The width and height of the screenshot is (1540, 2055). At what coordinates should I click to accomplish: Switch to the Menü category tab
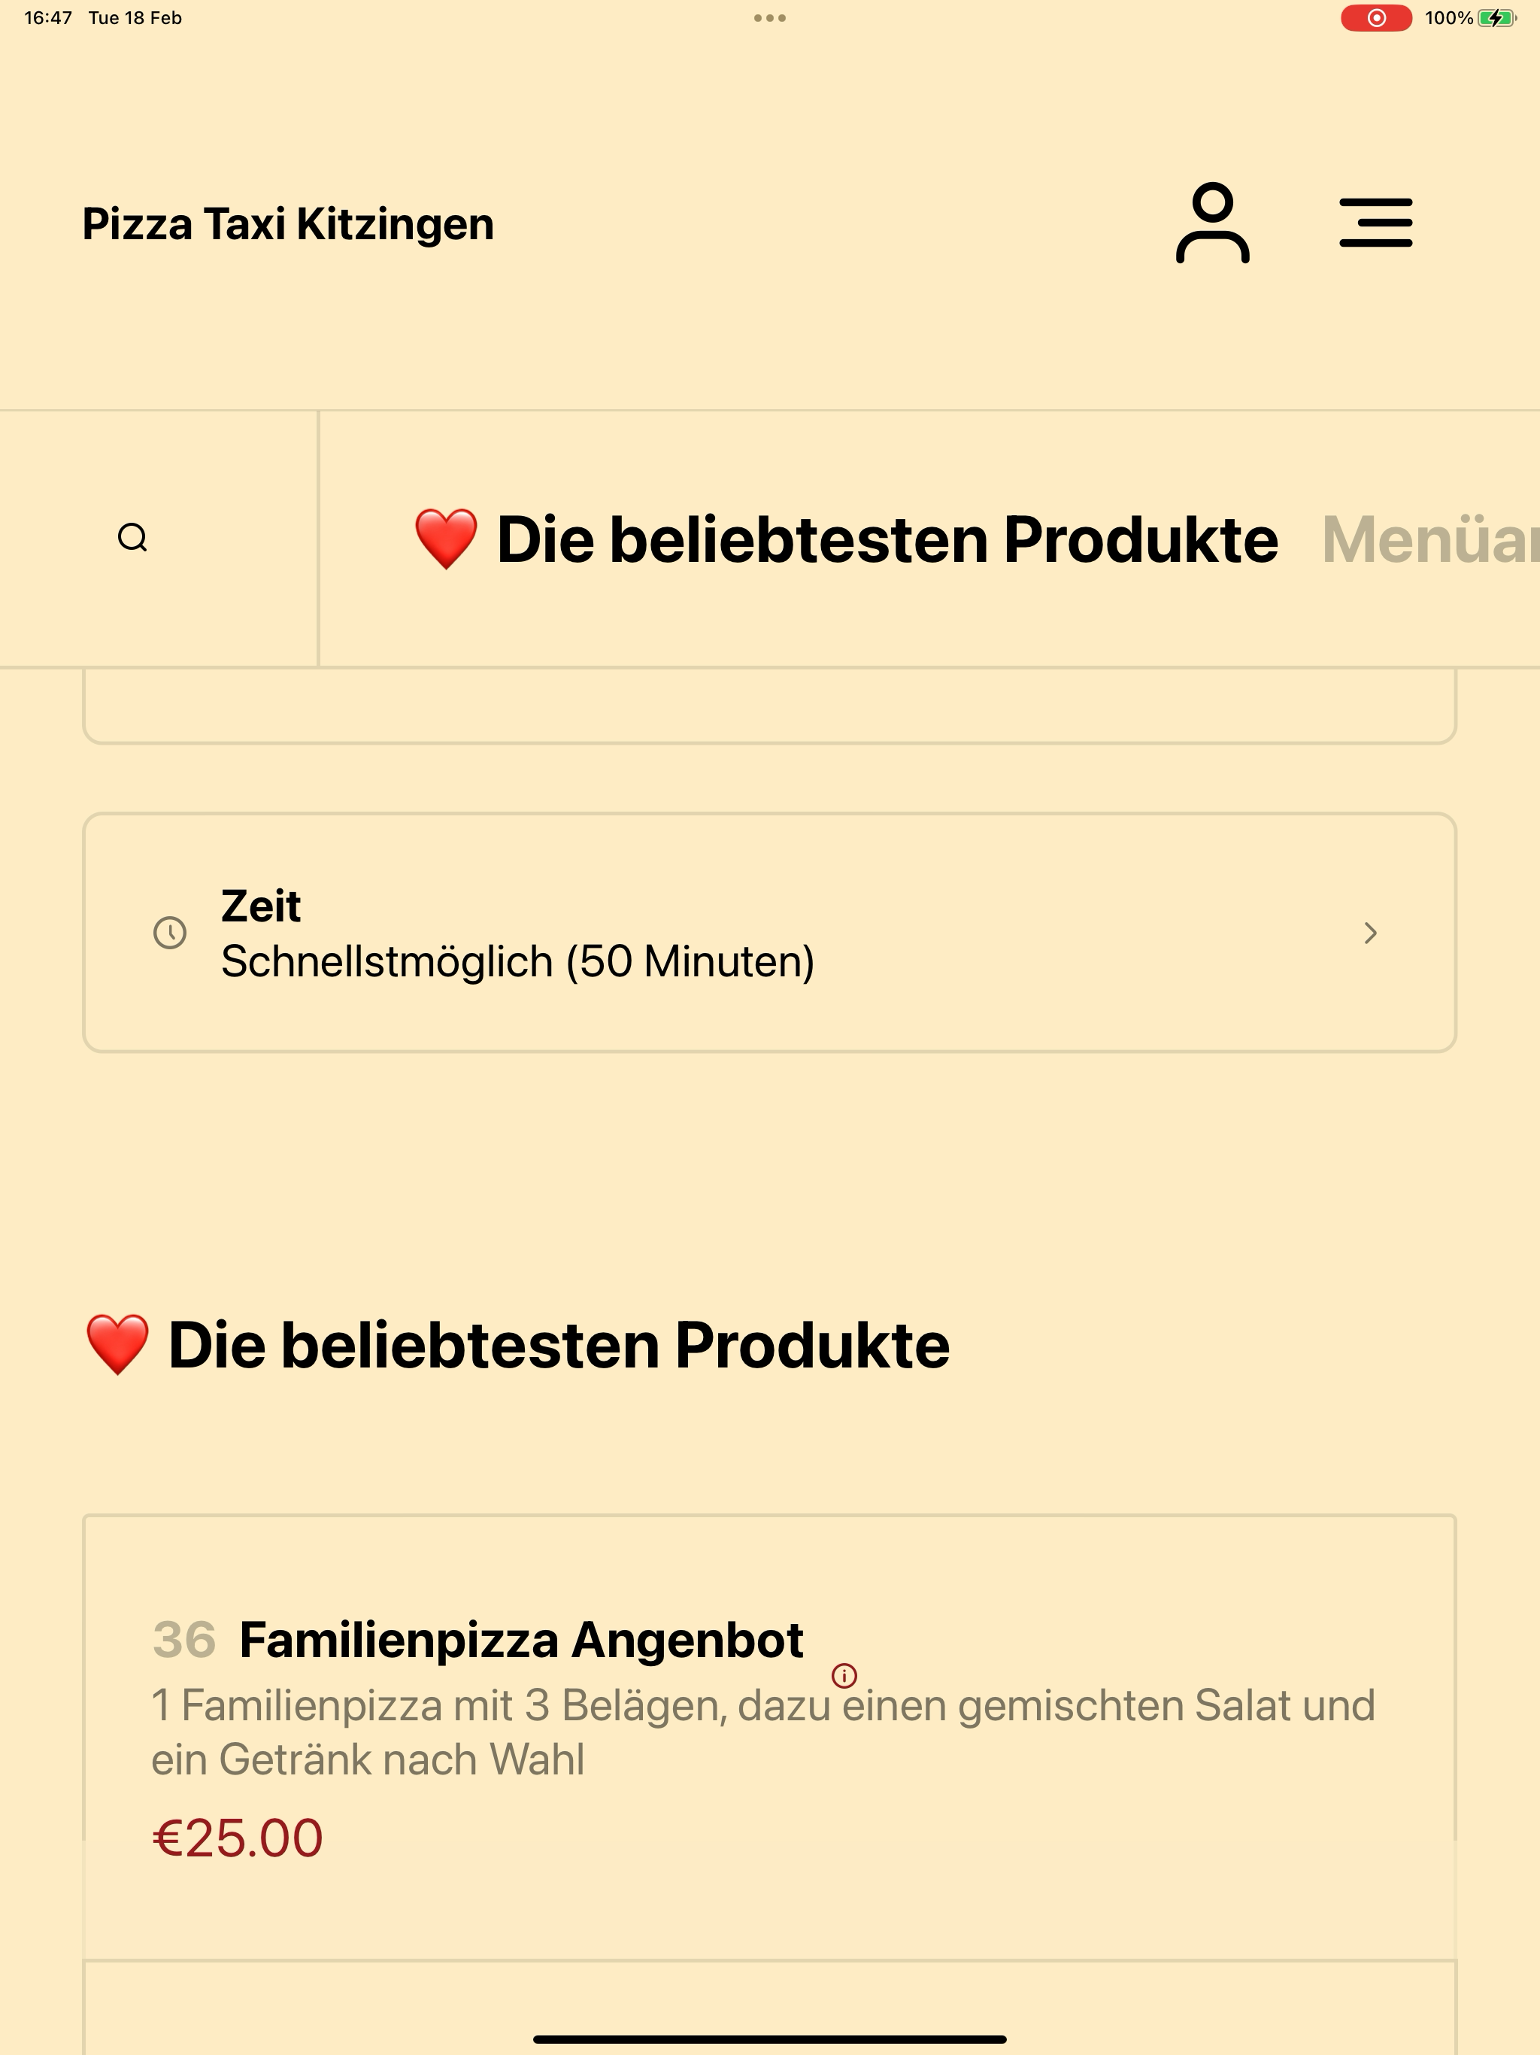pos(1430,539)
